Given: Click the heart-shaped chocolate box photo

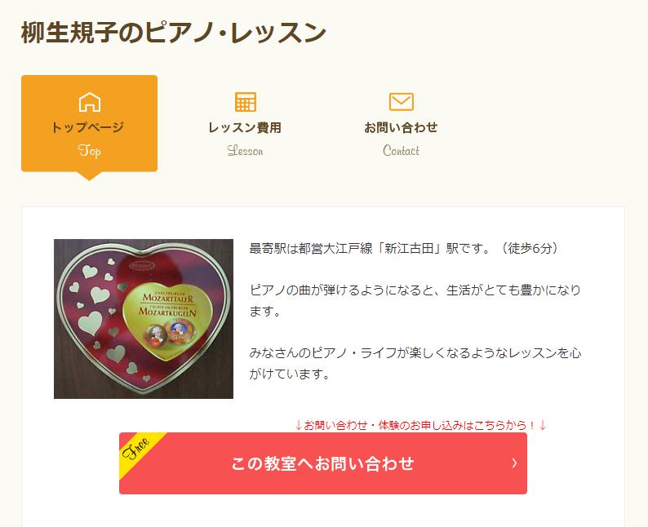Looking at the screenshot, I should [144, 319].
